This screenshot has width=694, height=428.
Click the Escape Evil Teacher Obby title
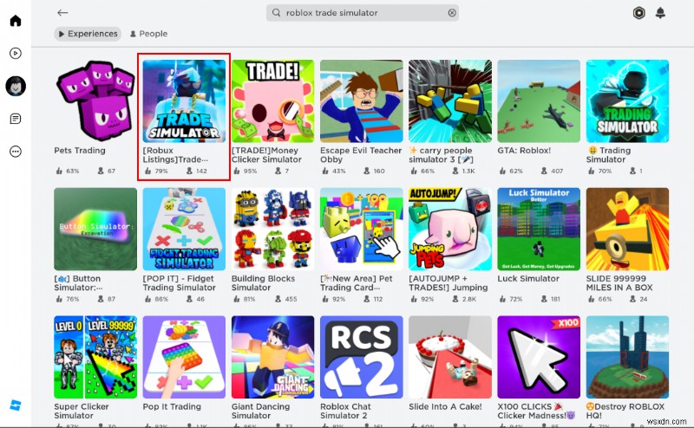[361, 155]
